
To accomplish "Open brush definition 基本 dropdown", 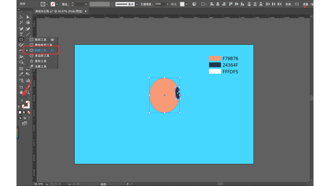I will tap(137, 4).
